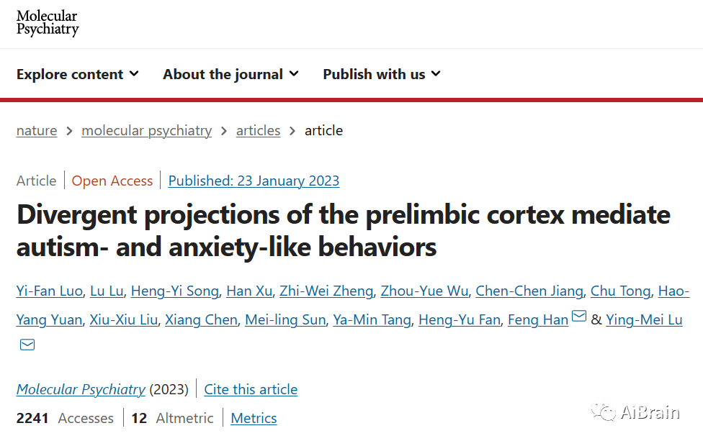Click italic Molecular Psychiatry journal link
This screenshot has height=441, width=703.
tap(81, 389)
